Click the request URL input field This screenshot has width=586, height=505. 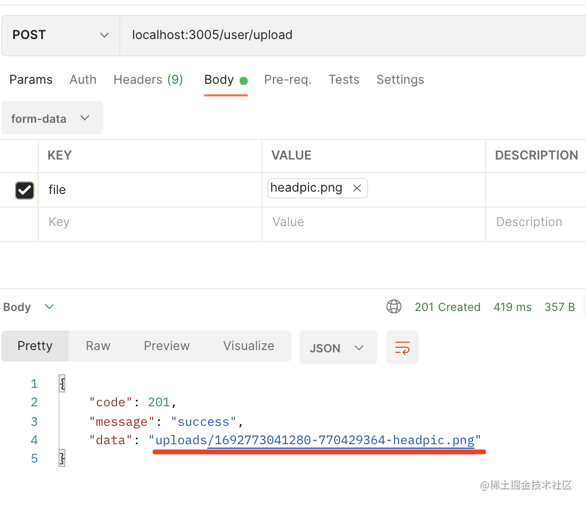(x=344, y=35)
